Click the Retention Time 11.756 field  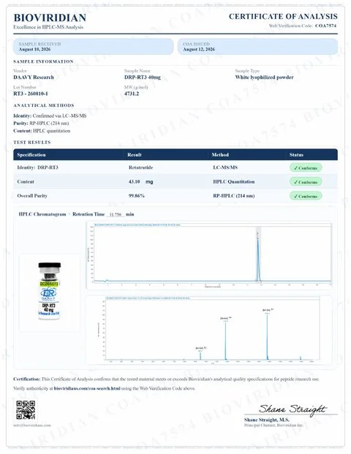click(x=116, y=214)
